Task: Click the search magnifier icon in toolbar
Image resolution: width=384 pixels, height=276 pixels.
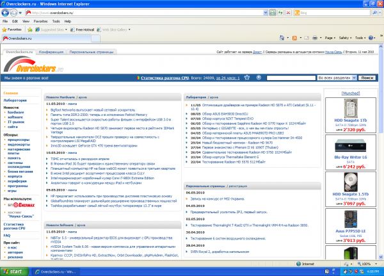Action: click(374, 13)
